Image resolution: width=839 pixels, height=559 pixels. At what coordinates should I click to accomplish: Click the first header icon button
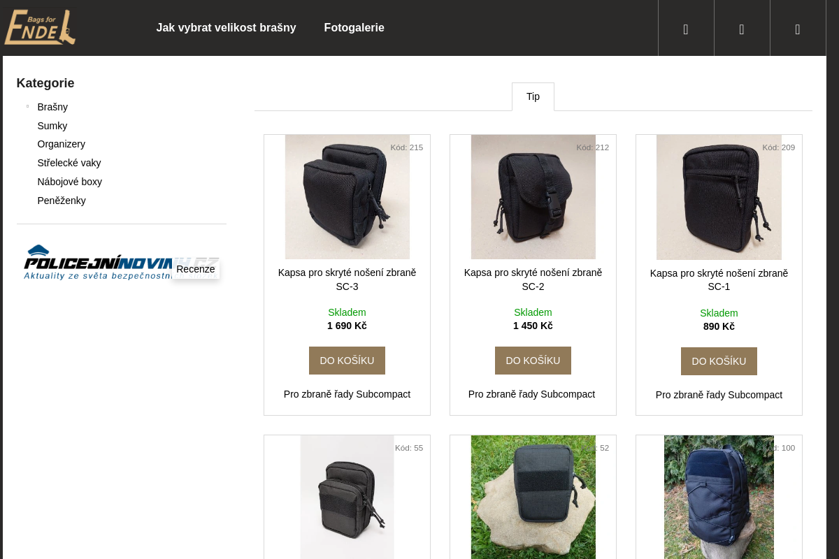pyautogui.click(x=686, y=28)
